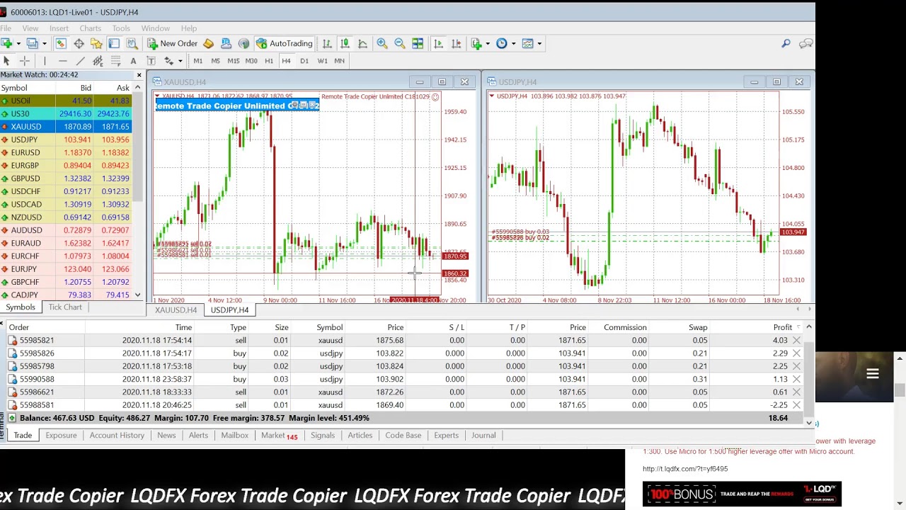This screenshot has height=510, width=906.
Task: Select XAUUSD in Market Watch
Action: tap(65, 127)
